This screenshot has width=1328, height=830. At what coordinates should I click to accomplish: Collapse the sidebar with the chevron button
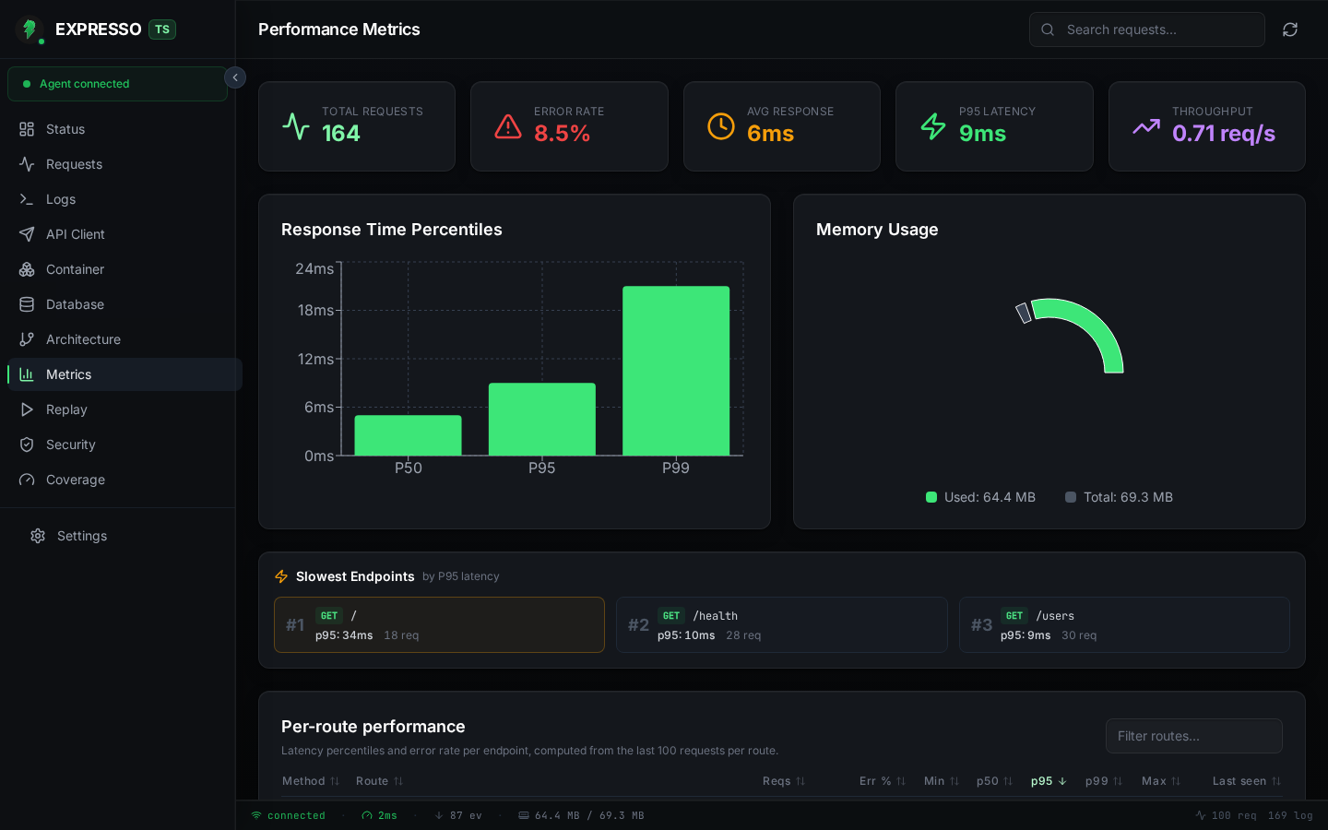235,77
